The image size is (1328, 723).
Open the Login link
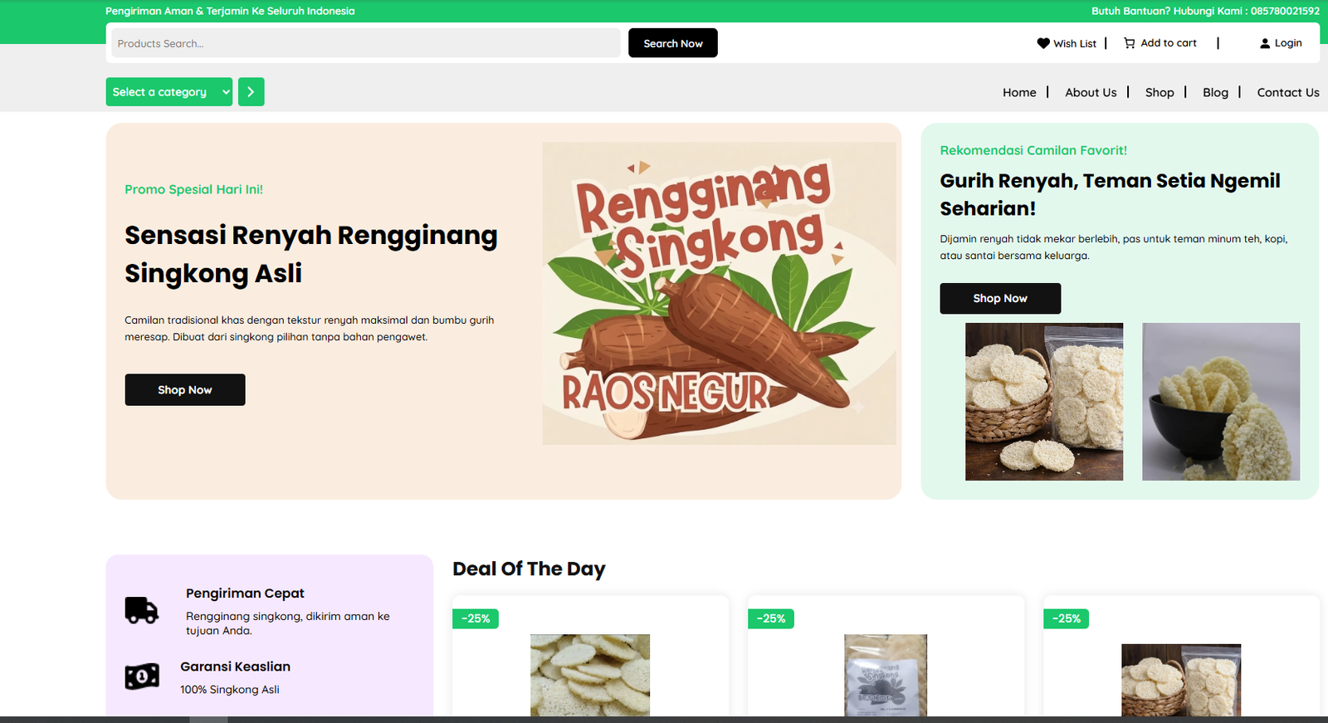pyautogui.click(x=1288, y=43)
